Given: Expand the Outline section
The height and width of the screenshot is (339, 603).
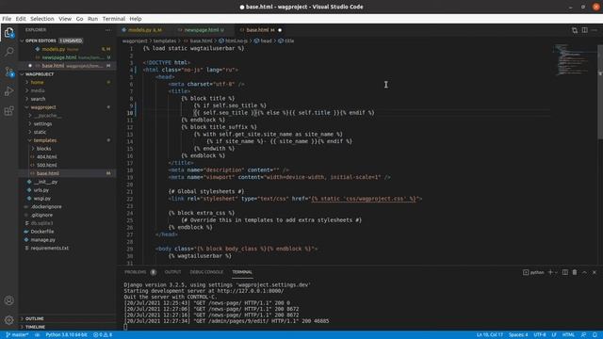Looking at the screenshot, I should [x=68, y=318].
